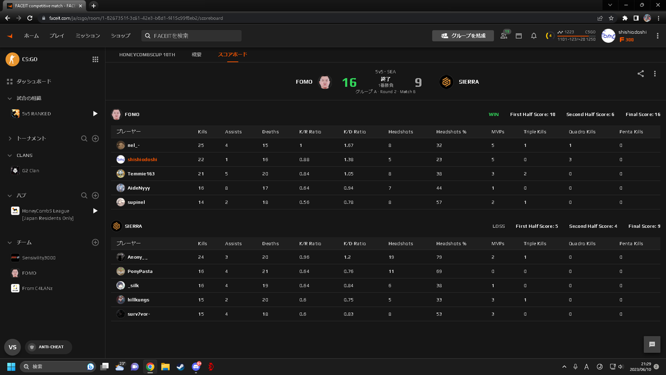Open the calendar icon in the top bar
Screen dimensions: 666x375
click(519, 36)
